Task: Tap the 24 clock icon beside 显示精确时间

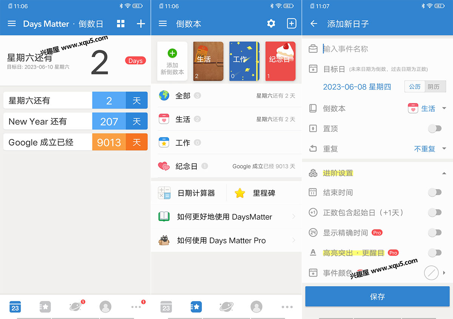Action: pyautogui.click(x=313, y=233)
